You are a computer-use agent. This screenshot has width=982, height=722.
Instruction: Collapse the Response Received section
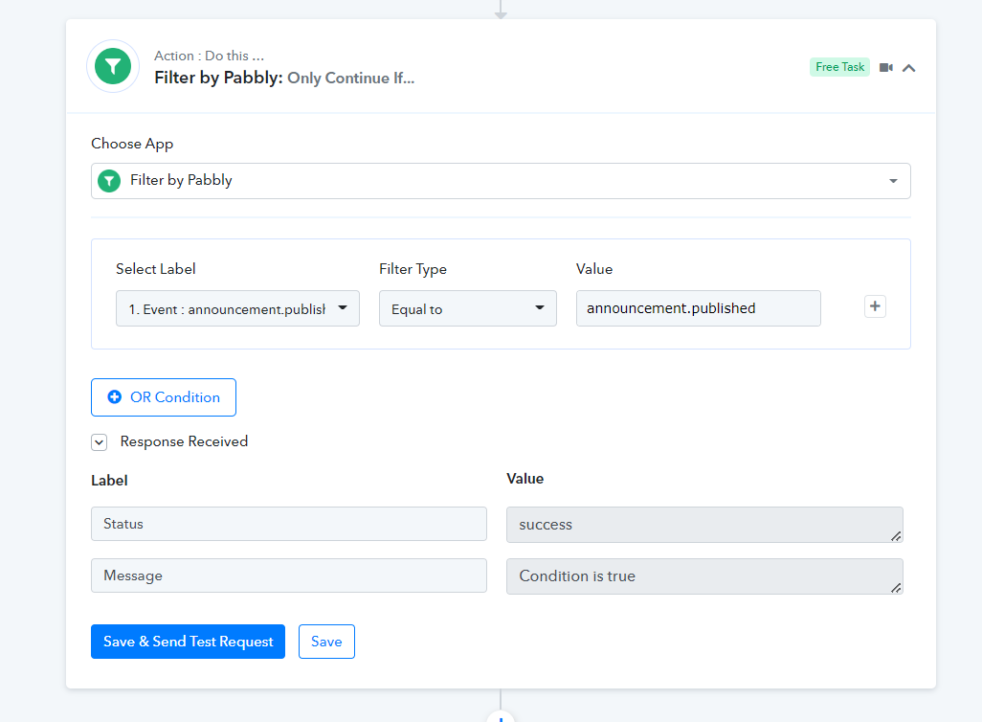click(x=99, y=441)
